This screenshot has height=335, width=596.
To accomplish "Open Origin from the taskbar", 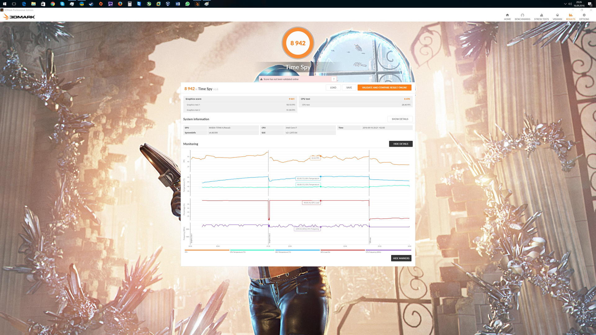I will pyautogui.click(x=101, y=4).
